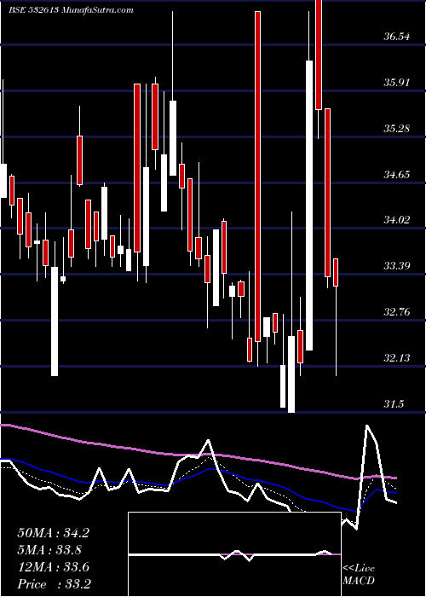Screen dimensions: 426x597
Task: Click inside the MACD inset chart box
Action: [234, 554]
